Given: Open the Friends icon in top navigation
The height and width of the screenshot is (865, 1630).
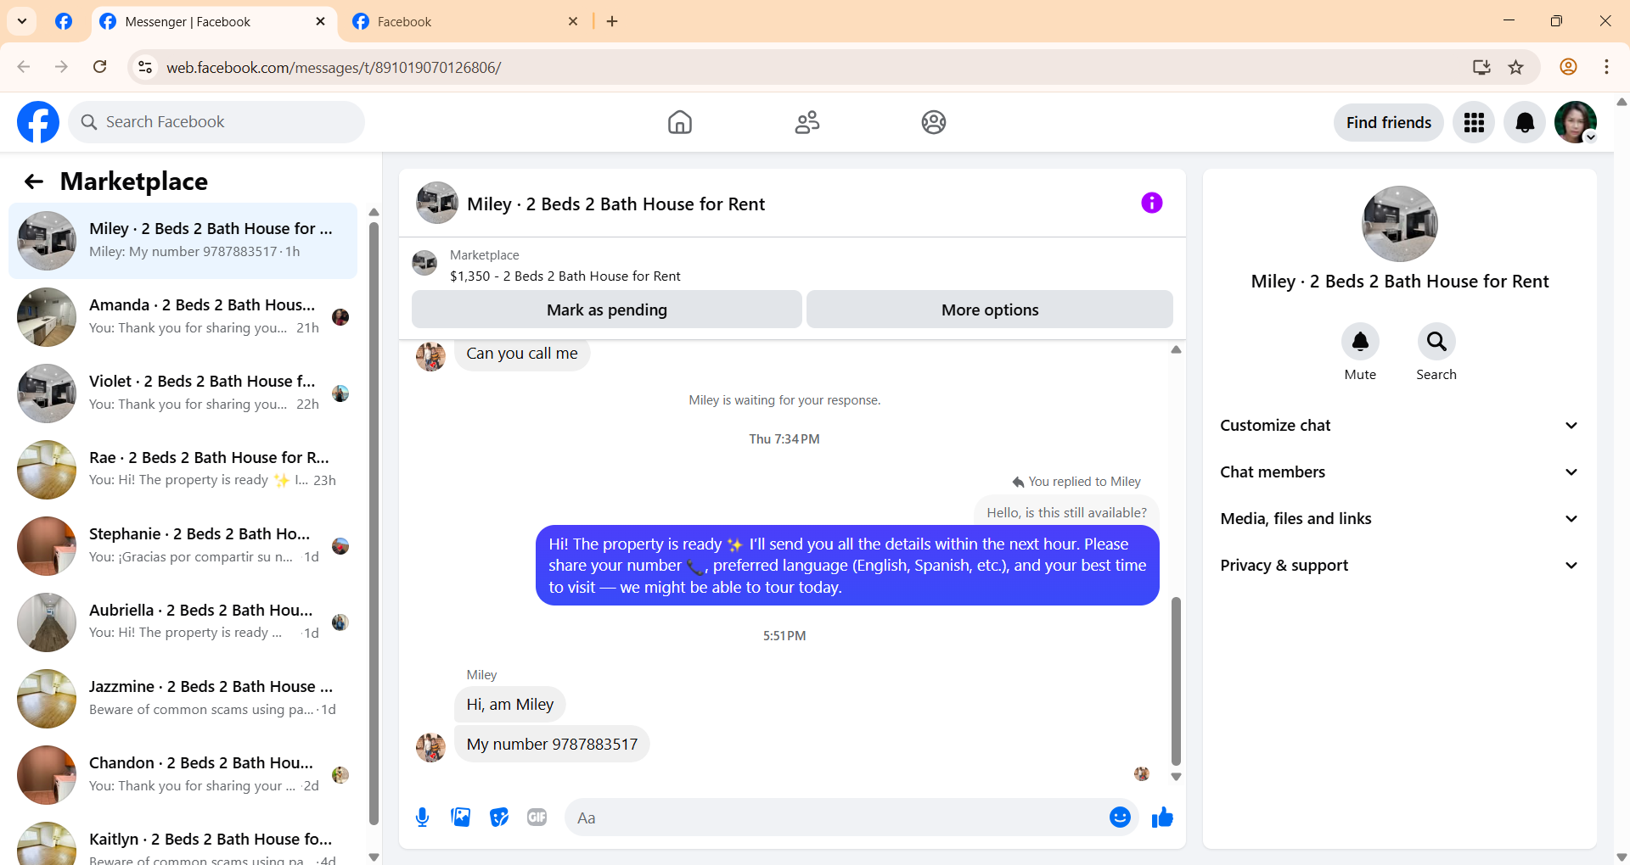Looking at the screenshot, I should [x=807, y=122].
